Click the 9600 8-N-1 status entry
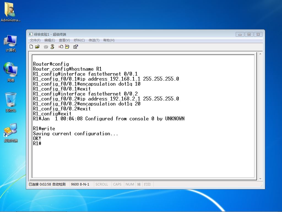Image resolution: width=282 pixels, height=212 pixels. click(80, 184)
